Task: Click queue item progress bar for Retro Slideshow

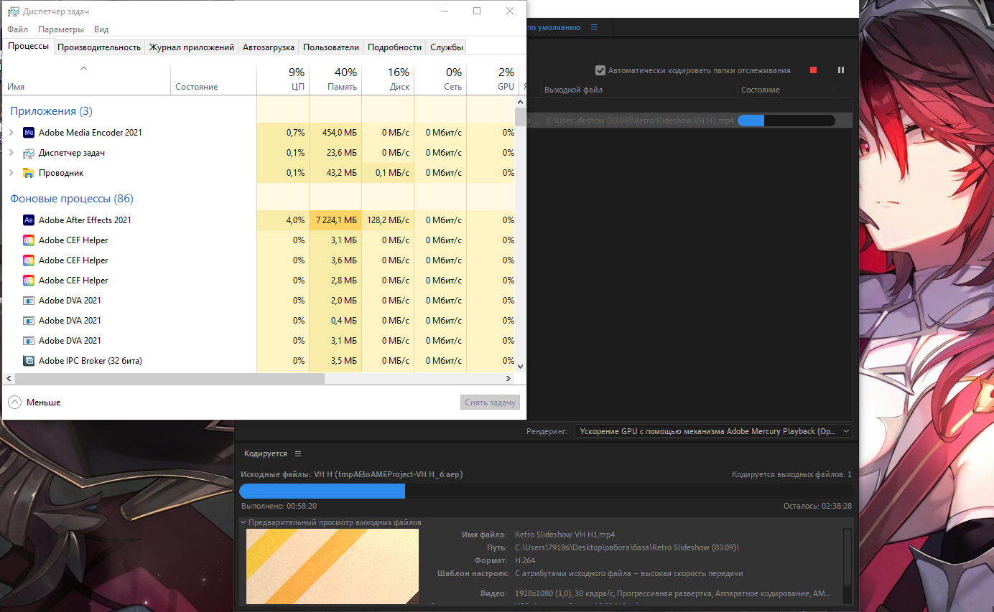Action: click(786, 121)
